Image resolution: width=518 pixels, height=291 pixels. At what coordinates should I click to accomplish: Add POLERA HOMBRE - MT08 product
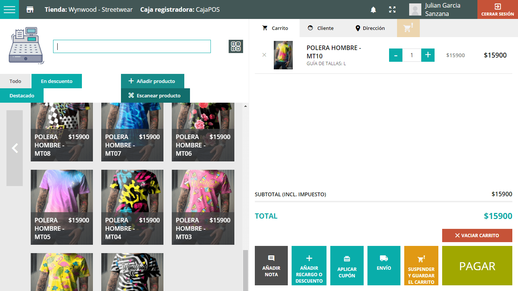62,132
